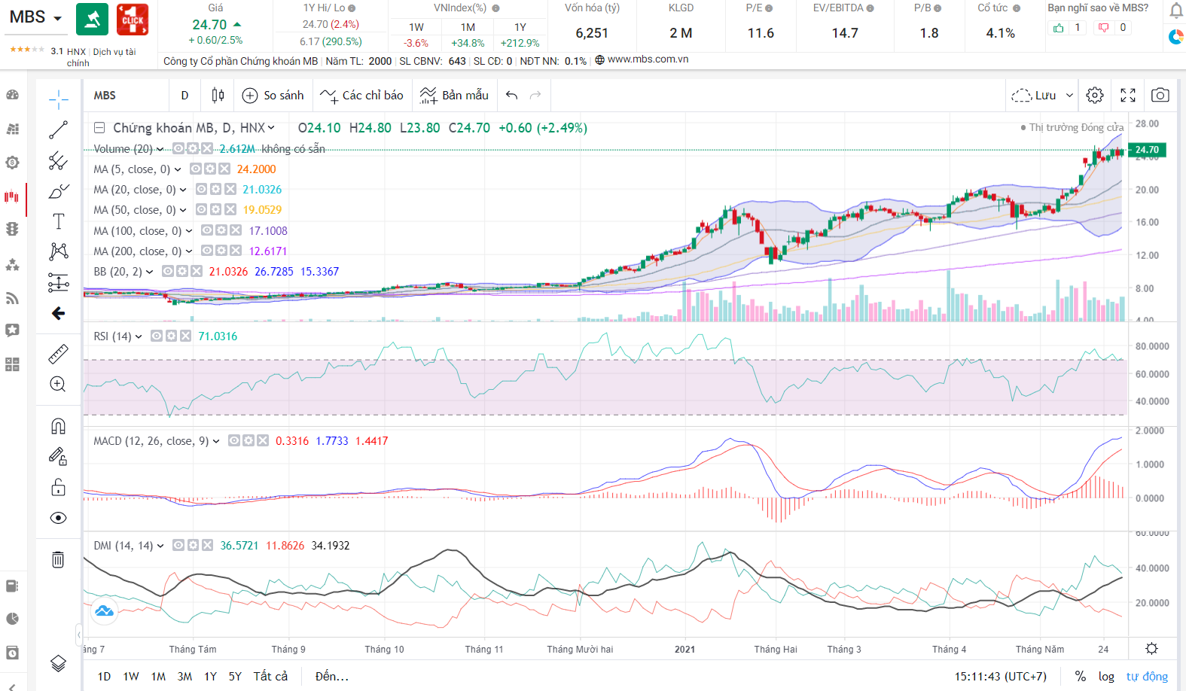Activate the ruler measure tool
The width and height of the screenshot is (1186, 691).
click(58, 353)
